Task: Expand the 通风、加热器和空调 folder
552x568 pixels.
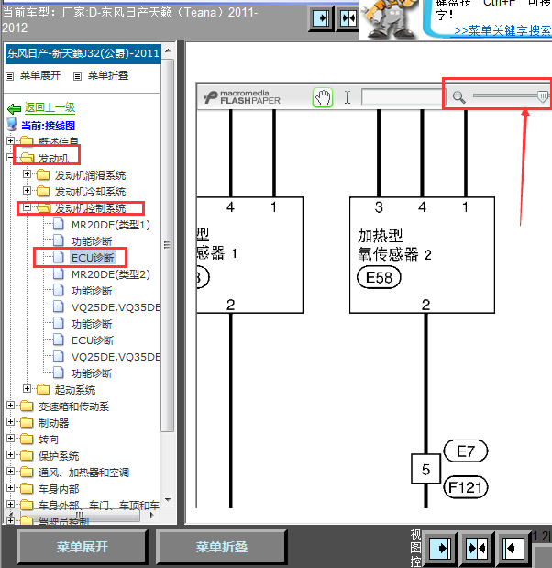Action: tap(10, 471)
